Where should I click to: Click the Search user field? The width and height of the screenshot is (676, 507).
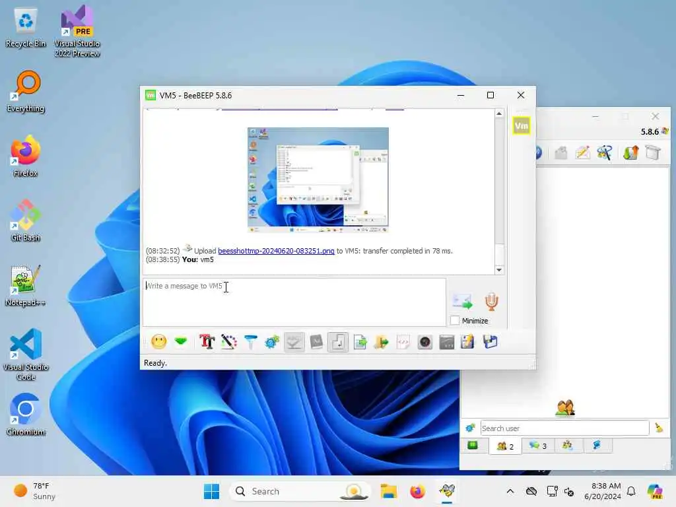click(x=564, y=428)
